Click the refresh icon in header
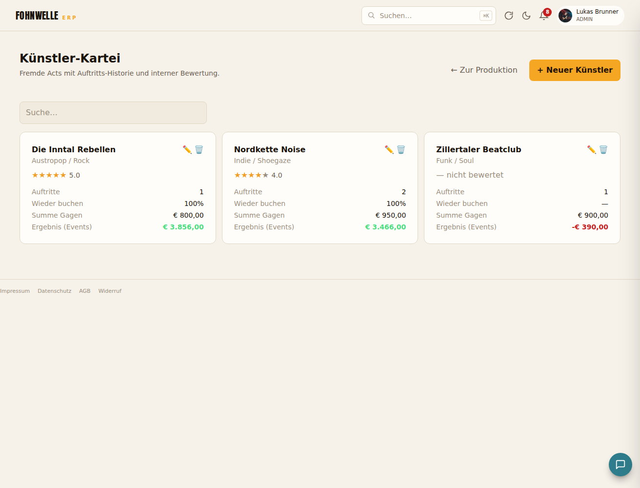640x488 pixels. click(509, 16)
